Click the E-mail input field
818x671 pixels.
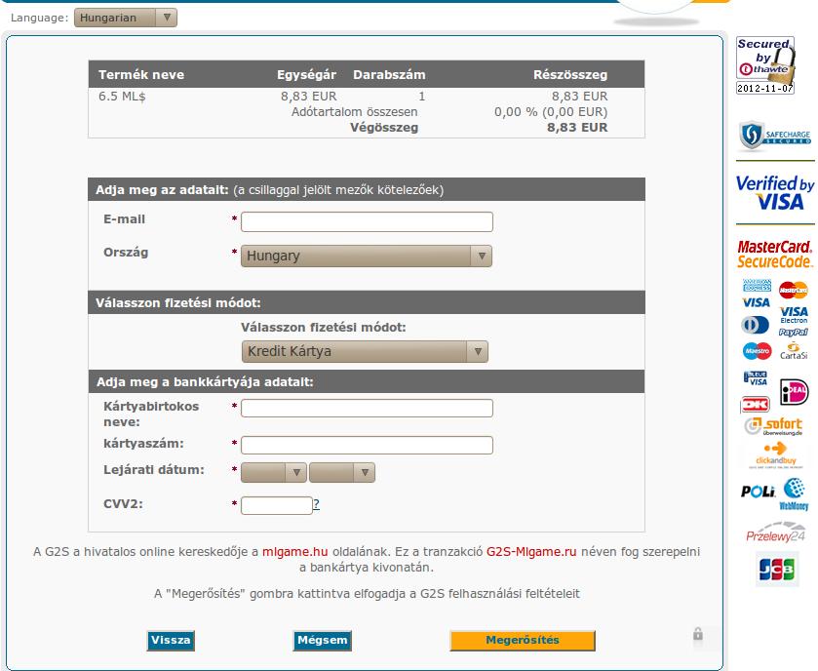tap(367, 222)
